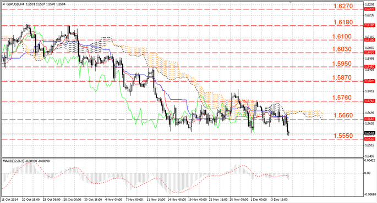
Task: Click the orange 1.6270 level label
Action: (x=343, y=6)
